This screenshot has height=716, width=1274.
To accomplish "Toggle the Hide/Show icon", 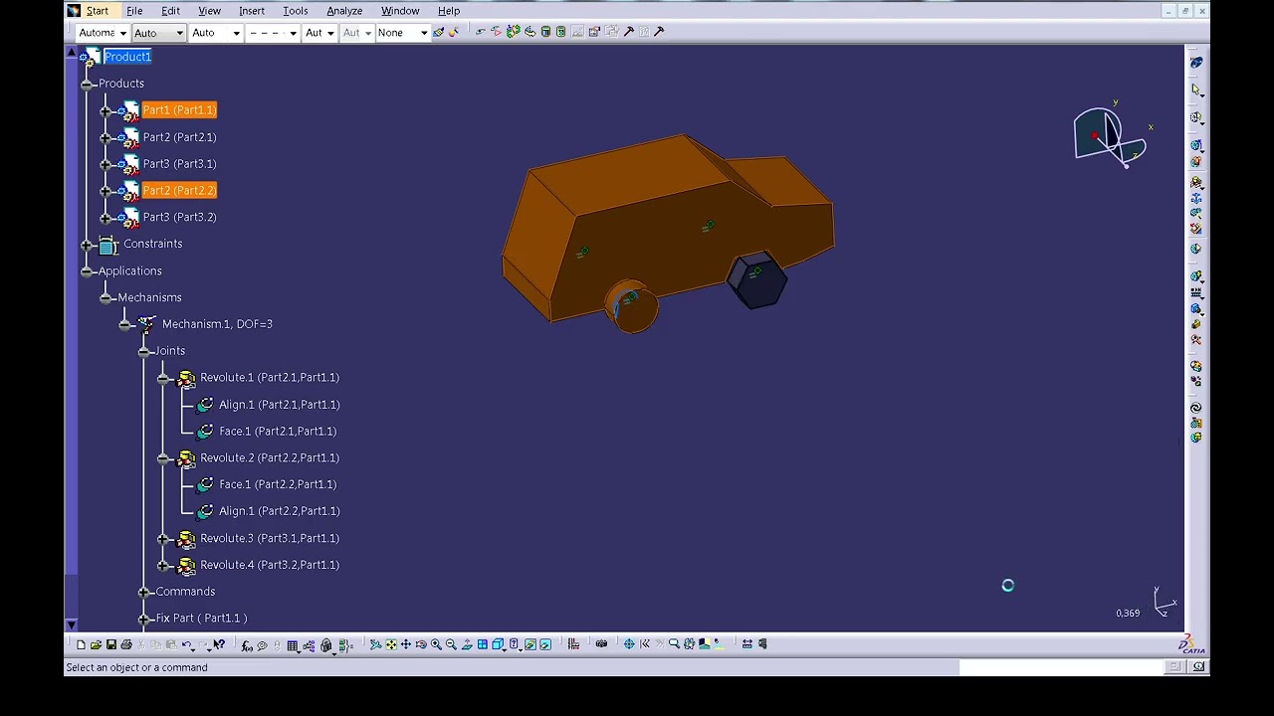I will pyautogui.click(x=531, y=644).
